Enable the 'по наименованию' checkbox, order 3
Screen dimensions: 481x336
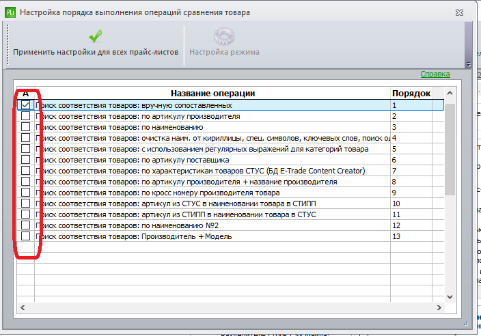click(25, 127)
